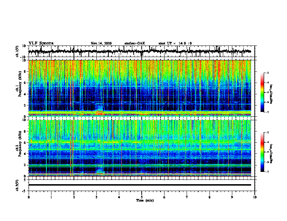Click the ch.1 spectrogram panel

pos(140,88)
